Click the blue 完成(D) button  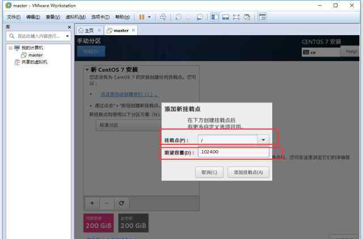coord(91,52)
